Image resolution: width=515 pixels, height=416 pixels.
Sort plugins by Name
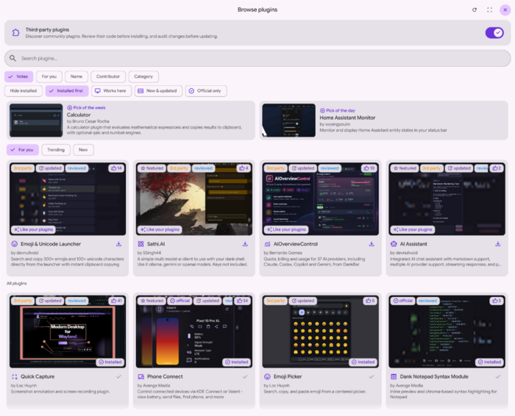point(77,76)
